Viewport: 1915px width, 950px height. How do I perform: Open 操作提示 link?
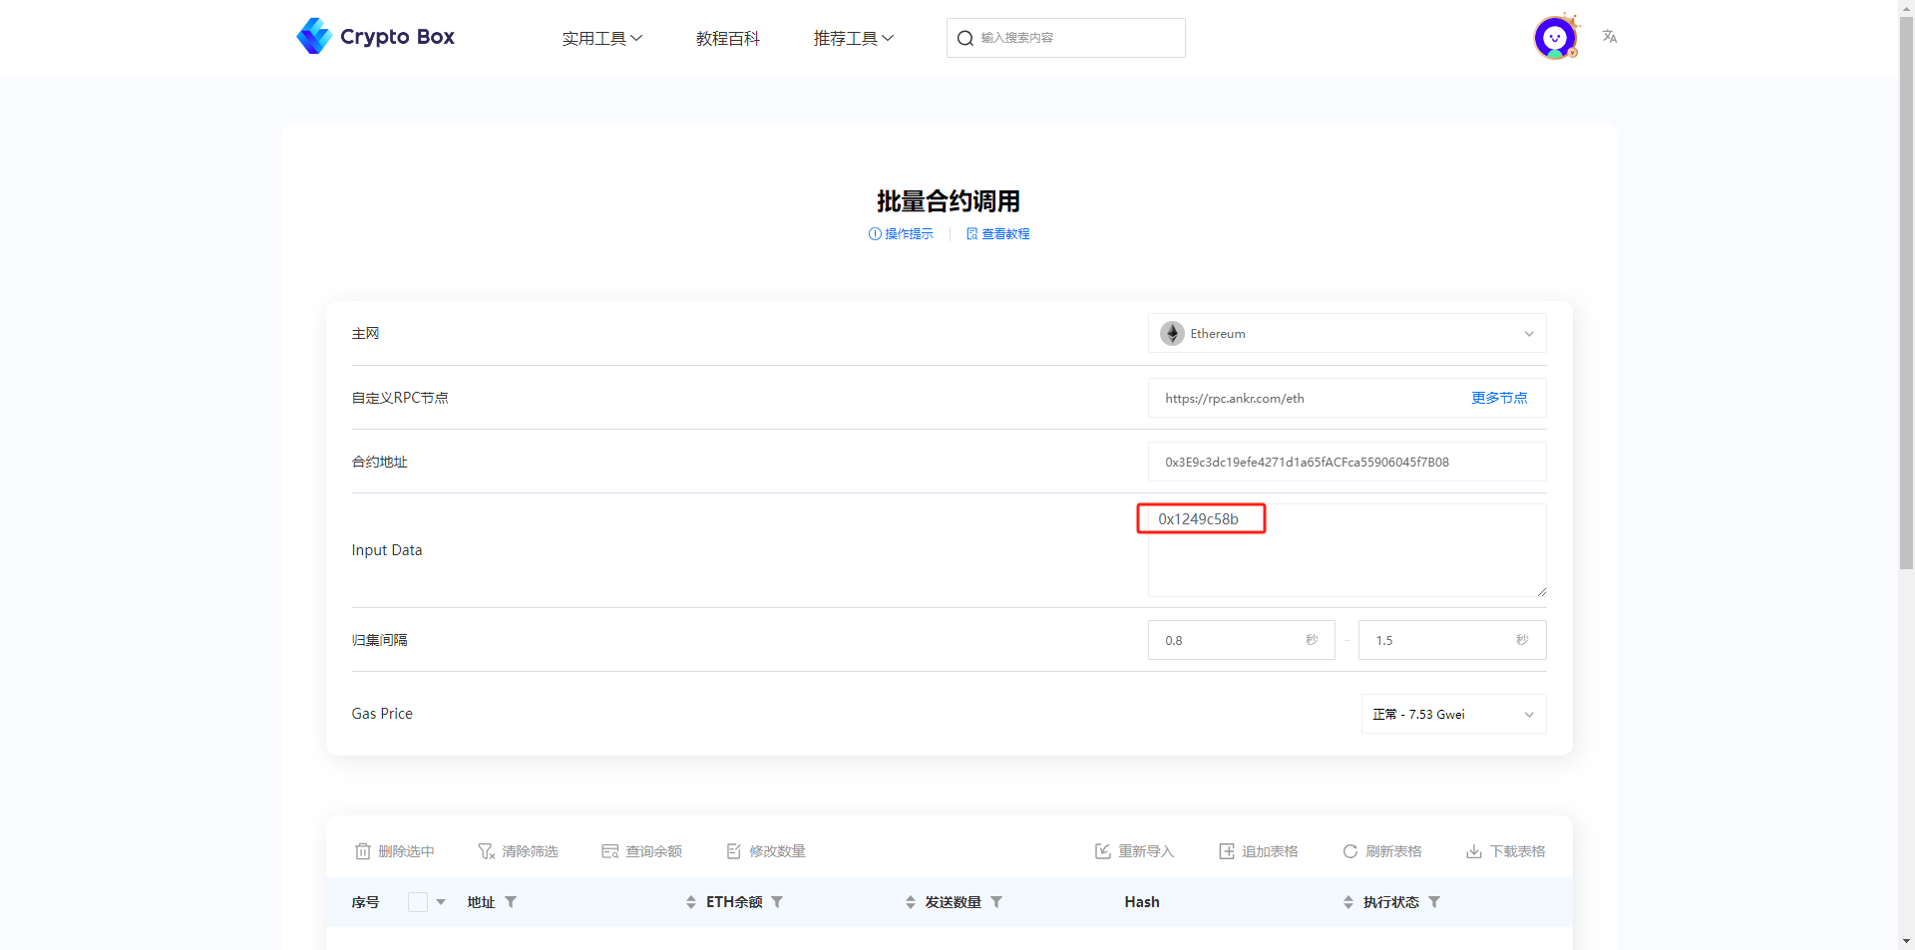coord(901,233)
